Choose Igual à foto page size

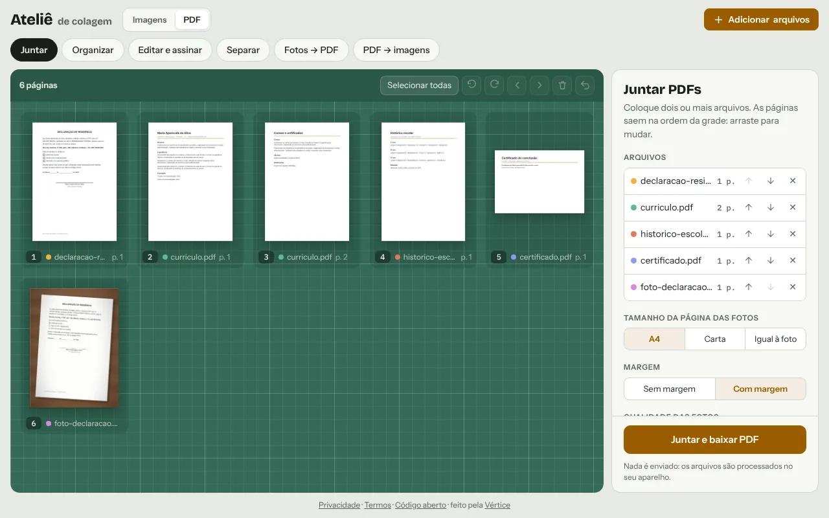(775, 339)
